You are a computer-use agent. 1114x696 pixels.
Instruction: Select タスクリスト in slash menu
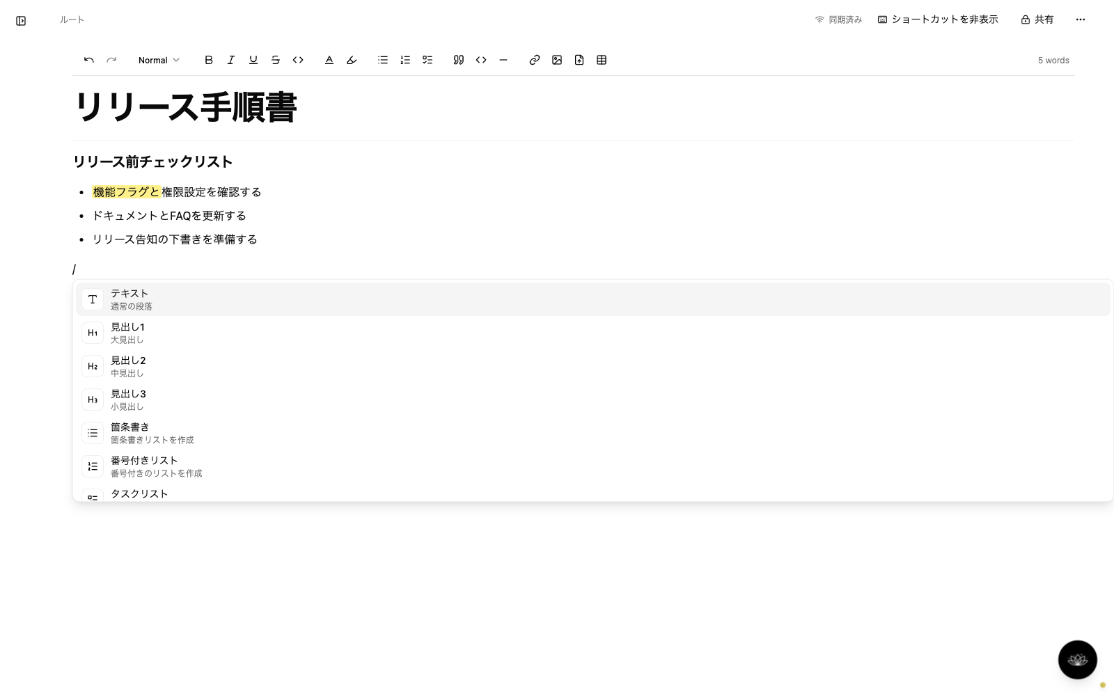click(x=593, y=493)
